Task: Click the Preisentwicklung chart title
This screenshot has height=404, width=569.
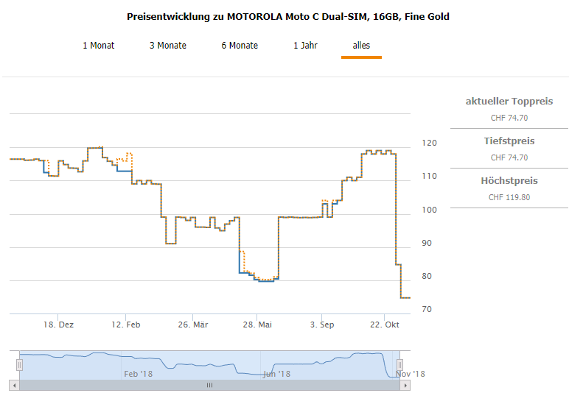Action: point(288,16)
